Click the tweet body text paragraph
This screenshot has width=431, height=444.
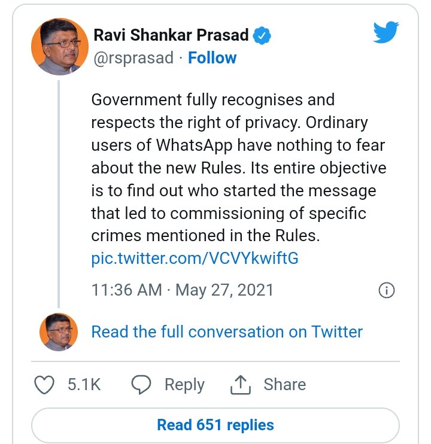point(238,168)
